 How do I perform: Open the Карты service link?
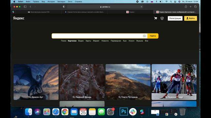(88, 41)
